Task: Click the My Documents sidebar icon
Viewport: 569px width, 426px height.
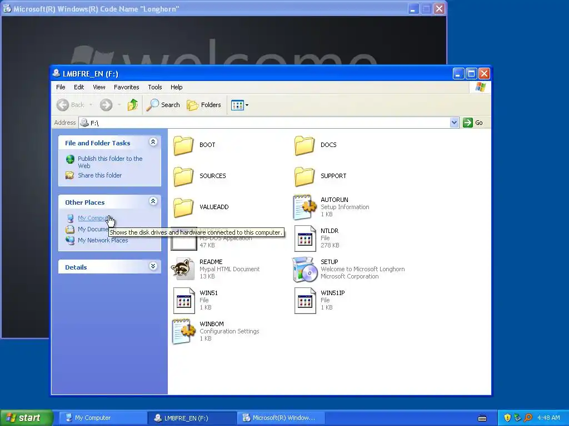Action: coord(69,229)
